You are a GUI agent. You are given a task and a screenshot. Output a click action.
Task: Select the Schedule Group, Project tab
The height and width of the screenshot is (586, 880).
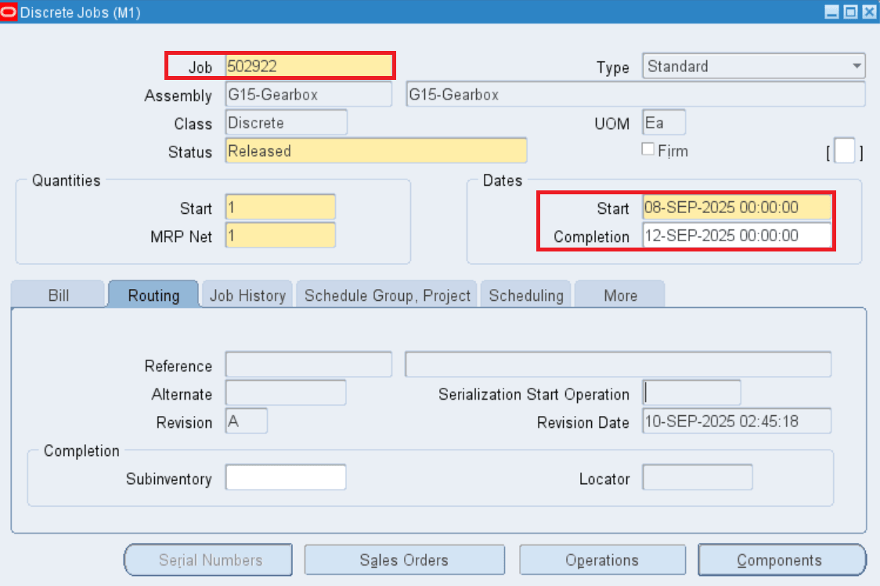pyautogui.click(x=387, y=295)
